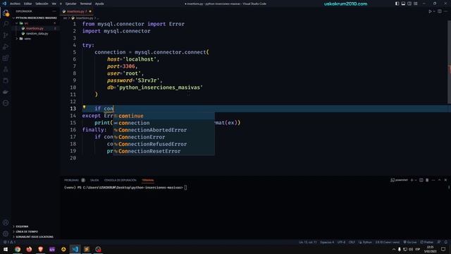Viewport: 451px width, 254px height.
Task: Open the Windows Start menu
Action: 6,249
